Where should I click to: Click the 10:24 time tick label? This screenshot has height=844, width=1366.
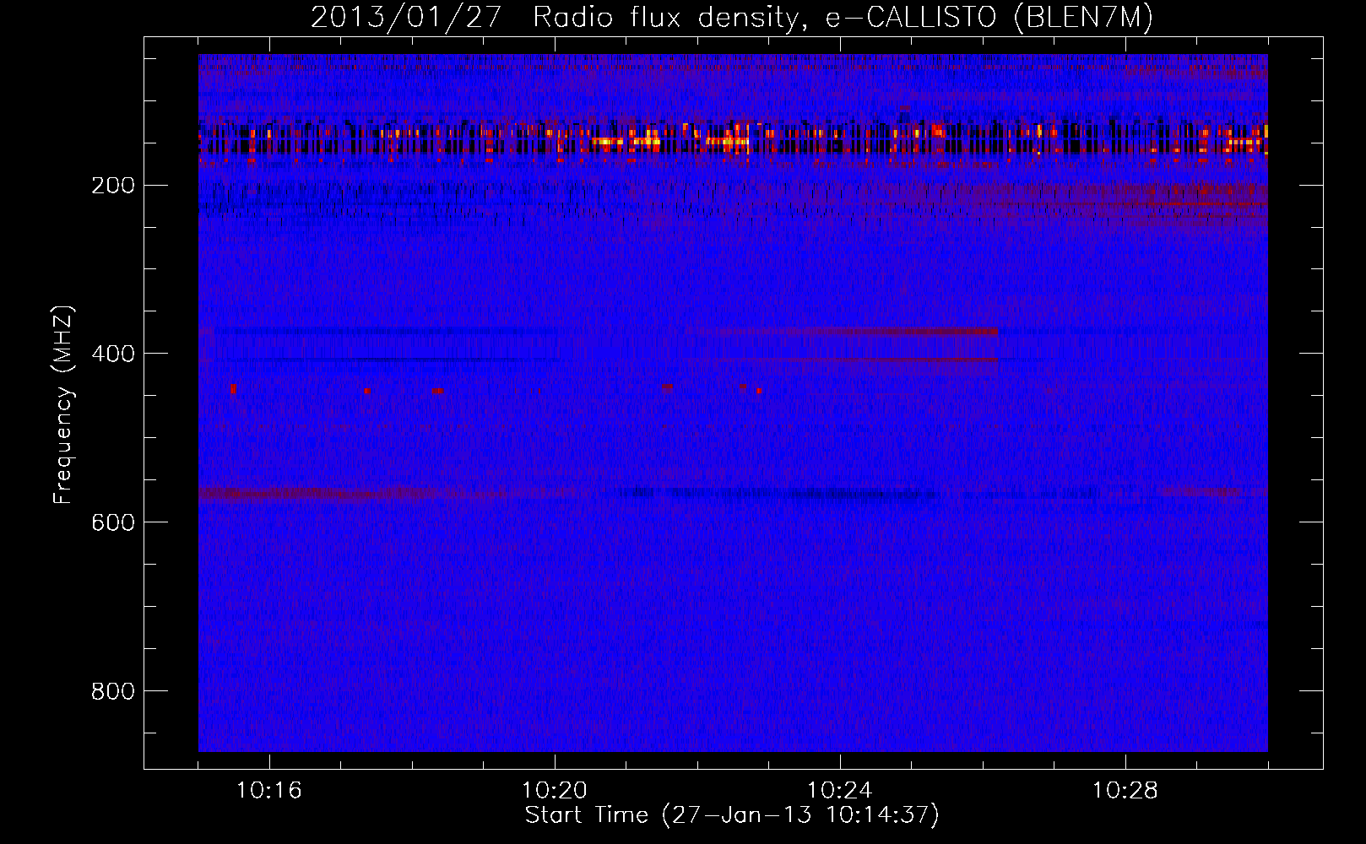pyautogui.click(x=840, y=791)
